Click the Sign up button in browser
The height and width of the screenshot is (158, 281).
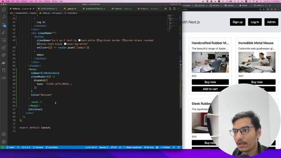click(238, 22)
